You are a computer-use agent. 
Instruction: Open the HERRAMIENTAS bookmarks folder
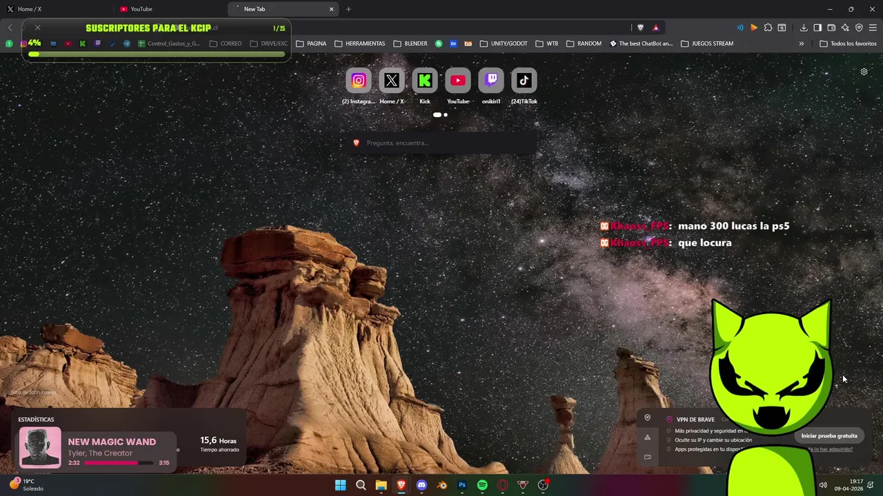click(359, 43)
